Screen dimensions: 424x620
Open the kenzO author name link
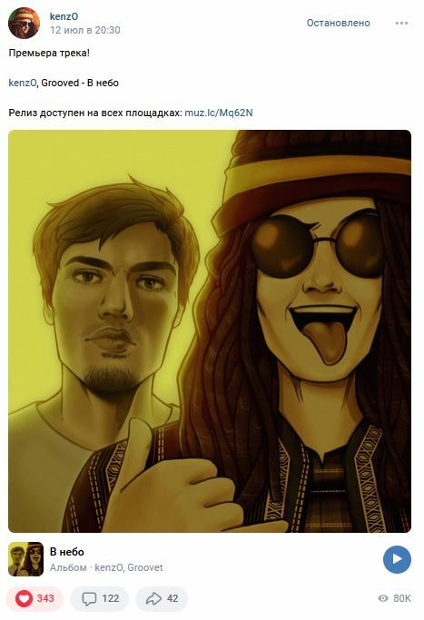pos(64,16)
